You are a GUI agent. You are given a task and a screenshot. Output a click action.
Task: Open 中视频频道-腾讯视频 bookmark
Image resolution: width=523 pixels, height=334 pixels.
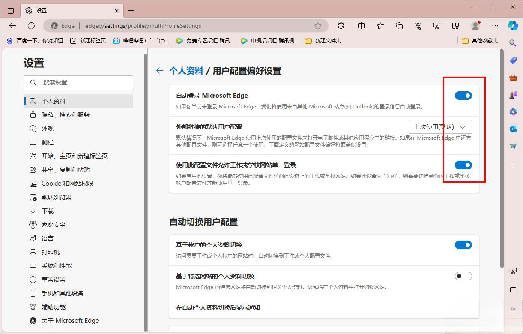(x=269, y=40)
